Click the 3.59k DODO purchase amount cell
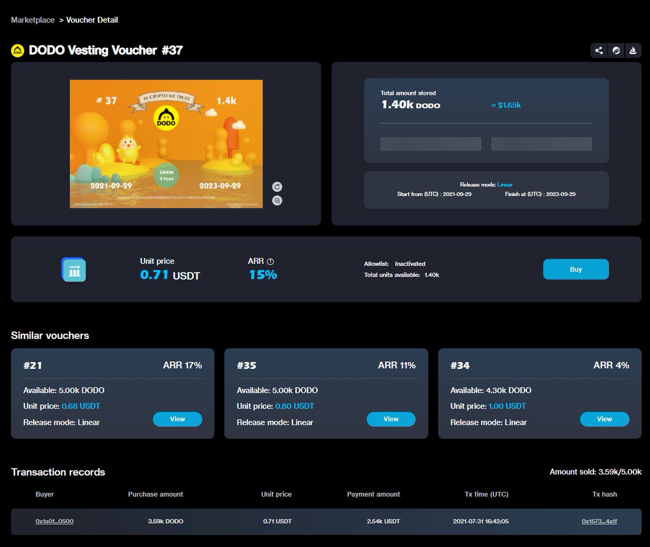This screenshot has height=547, width=650. coord(166,522)
